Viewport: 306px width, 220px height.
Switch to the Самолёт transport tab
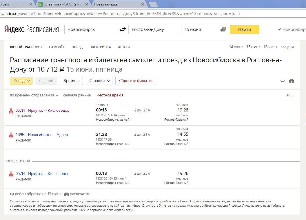[x=57, y=47]
